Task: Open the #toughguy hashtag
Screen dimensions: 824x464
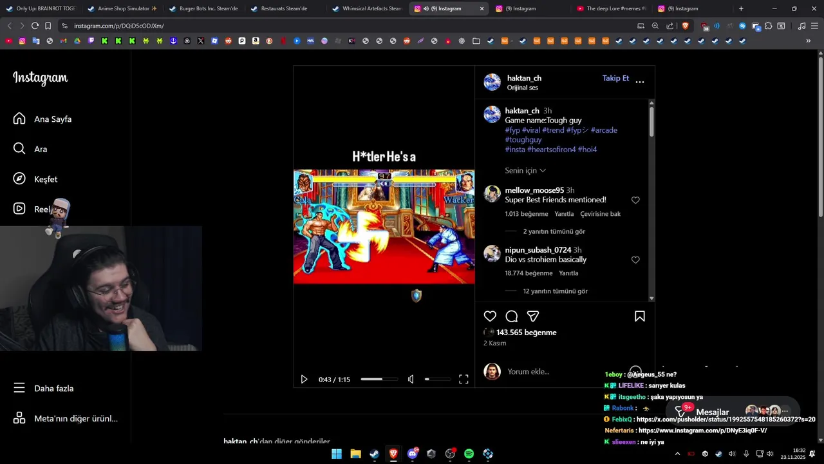Action: (523, 140)
